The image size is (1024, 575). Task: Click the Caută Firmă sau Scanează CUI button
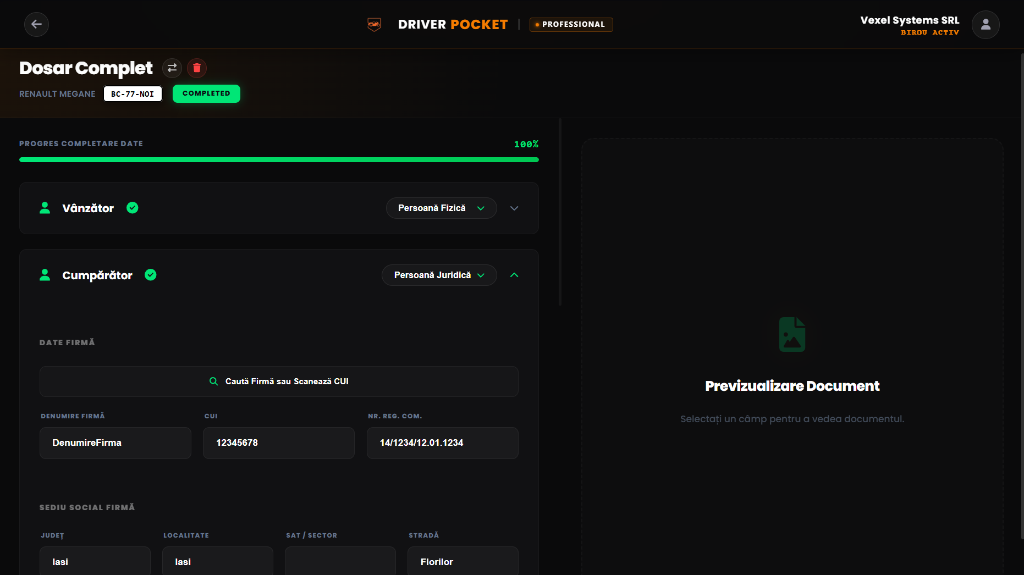[279, 382]
